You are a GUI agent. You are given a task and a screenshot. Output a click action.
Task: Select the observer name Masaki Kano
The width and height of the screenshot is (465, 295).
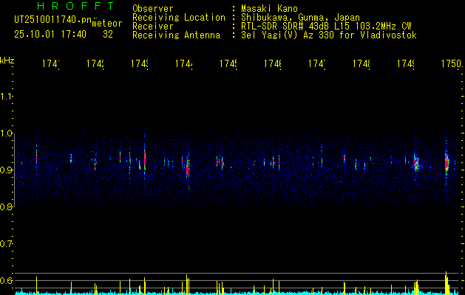pyautogui.click(x=270, y=8)
